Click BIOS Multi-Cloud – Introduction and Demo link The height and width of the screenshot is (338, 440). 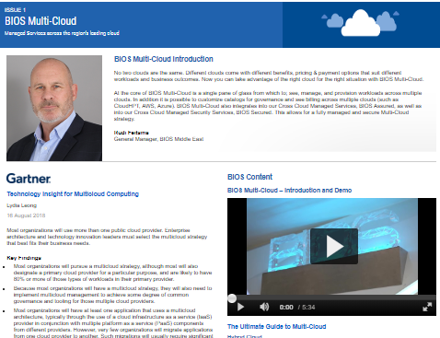point(289,191)
